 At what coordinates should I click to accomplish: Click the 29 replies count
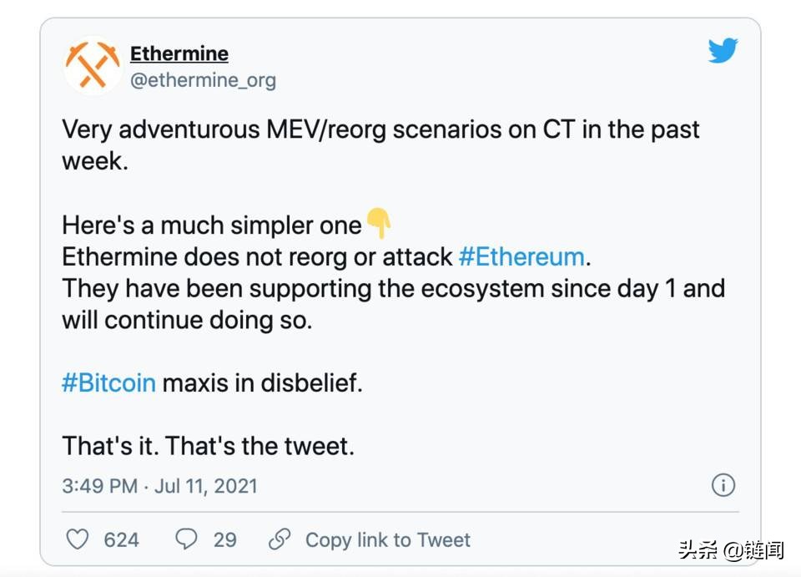[224, 539]
